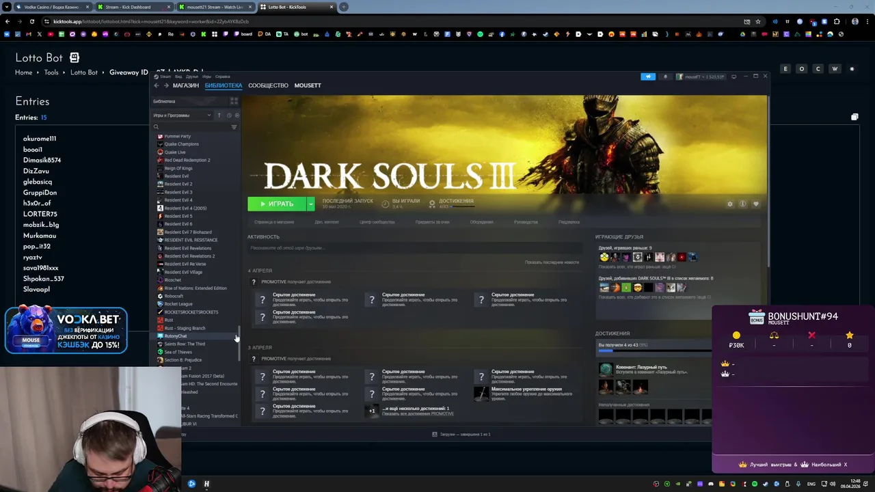Select Resident Evil 4 (2005) in library
The height and width of the screenshot is (492, 875).
[x=185, y=208]
